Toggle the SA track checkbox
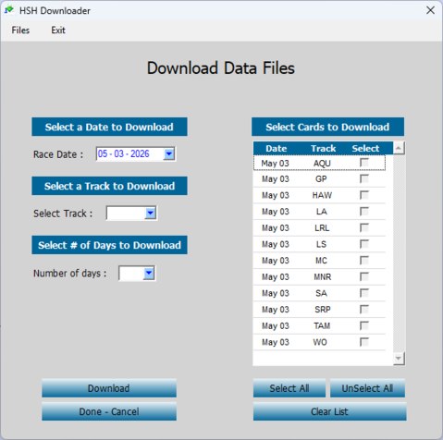Viewport: 443px width, 440px height. pos(364,293)
